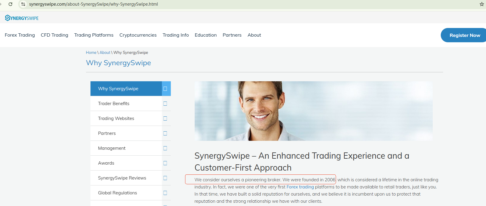Open the Cryptocurrencies menu
The height and width of the screenshot is (206, 486).
(138, 35)
